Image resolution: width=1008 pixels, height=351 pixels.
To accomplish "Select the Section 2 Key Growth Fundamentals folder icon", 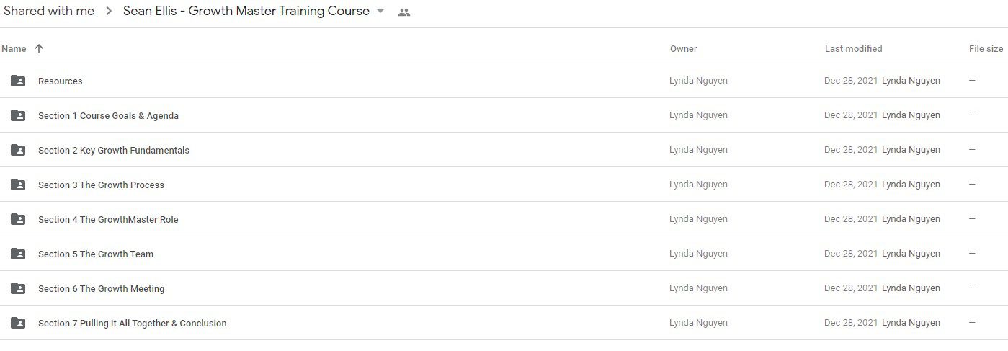I will point(18,150).
